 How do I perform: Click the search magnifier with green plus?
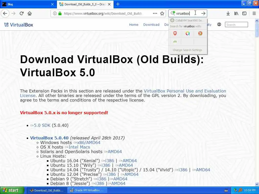coord(172,13)
